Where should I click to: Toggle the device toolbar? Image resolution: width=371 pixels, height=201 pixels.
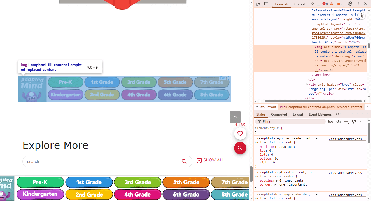265,4
